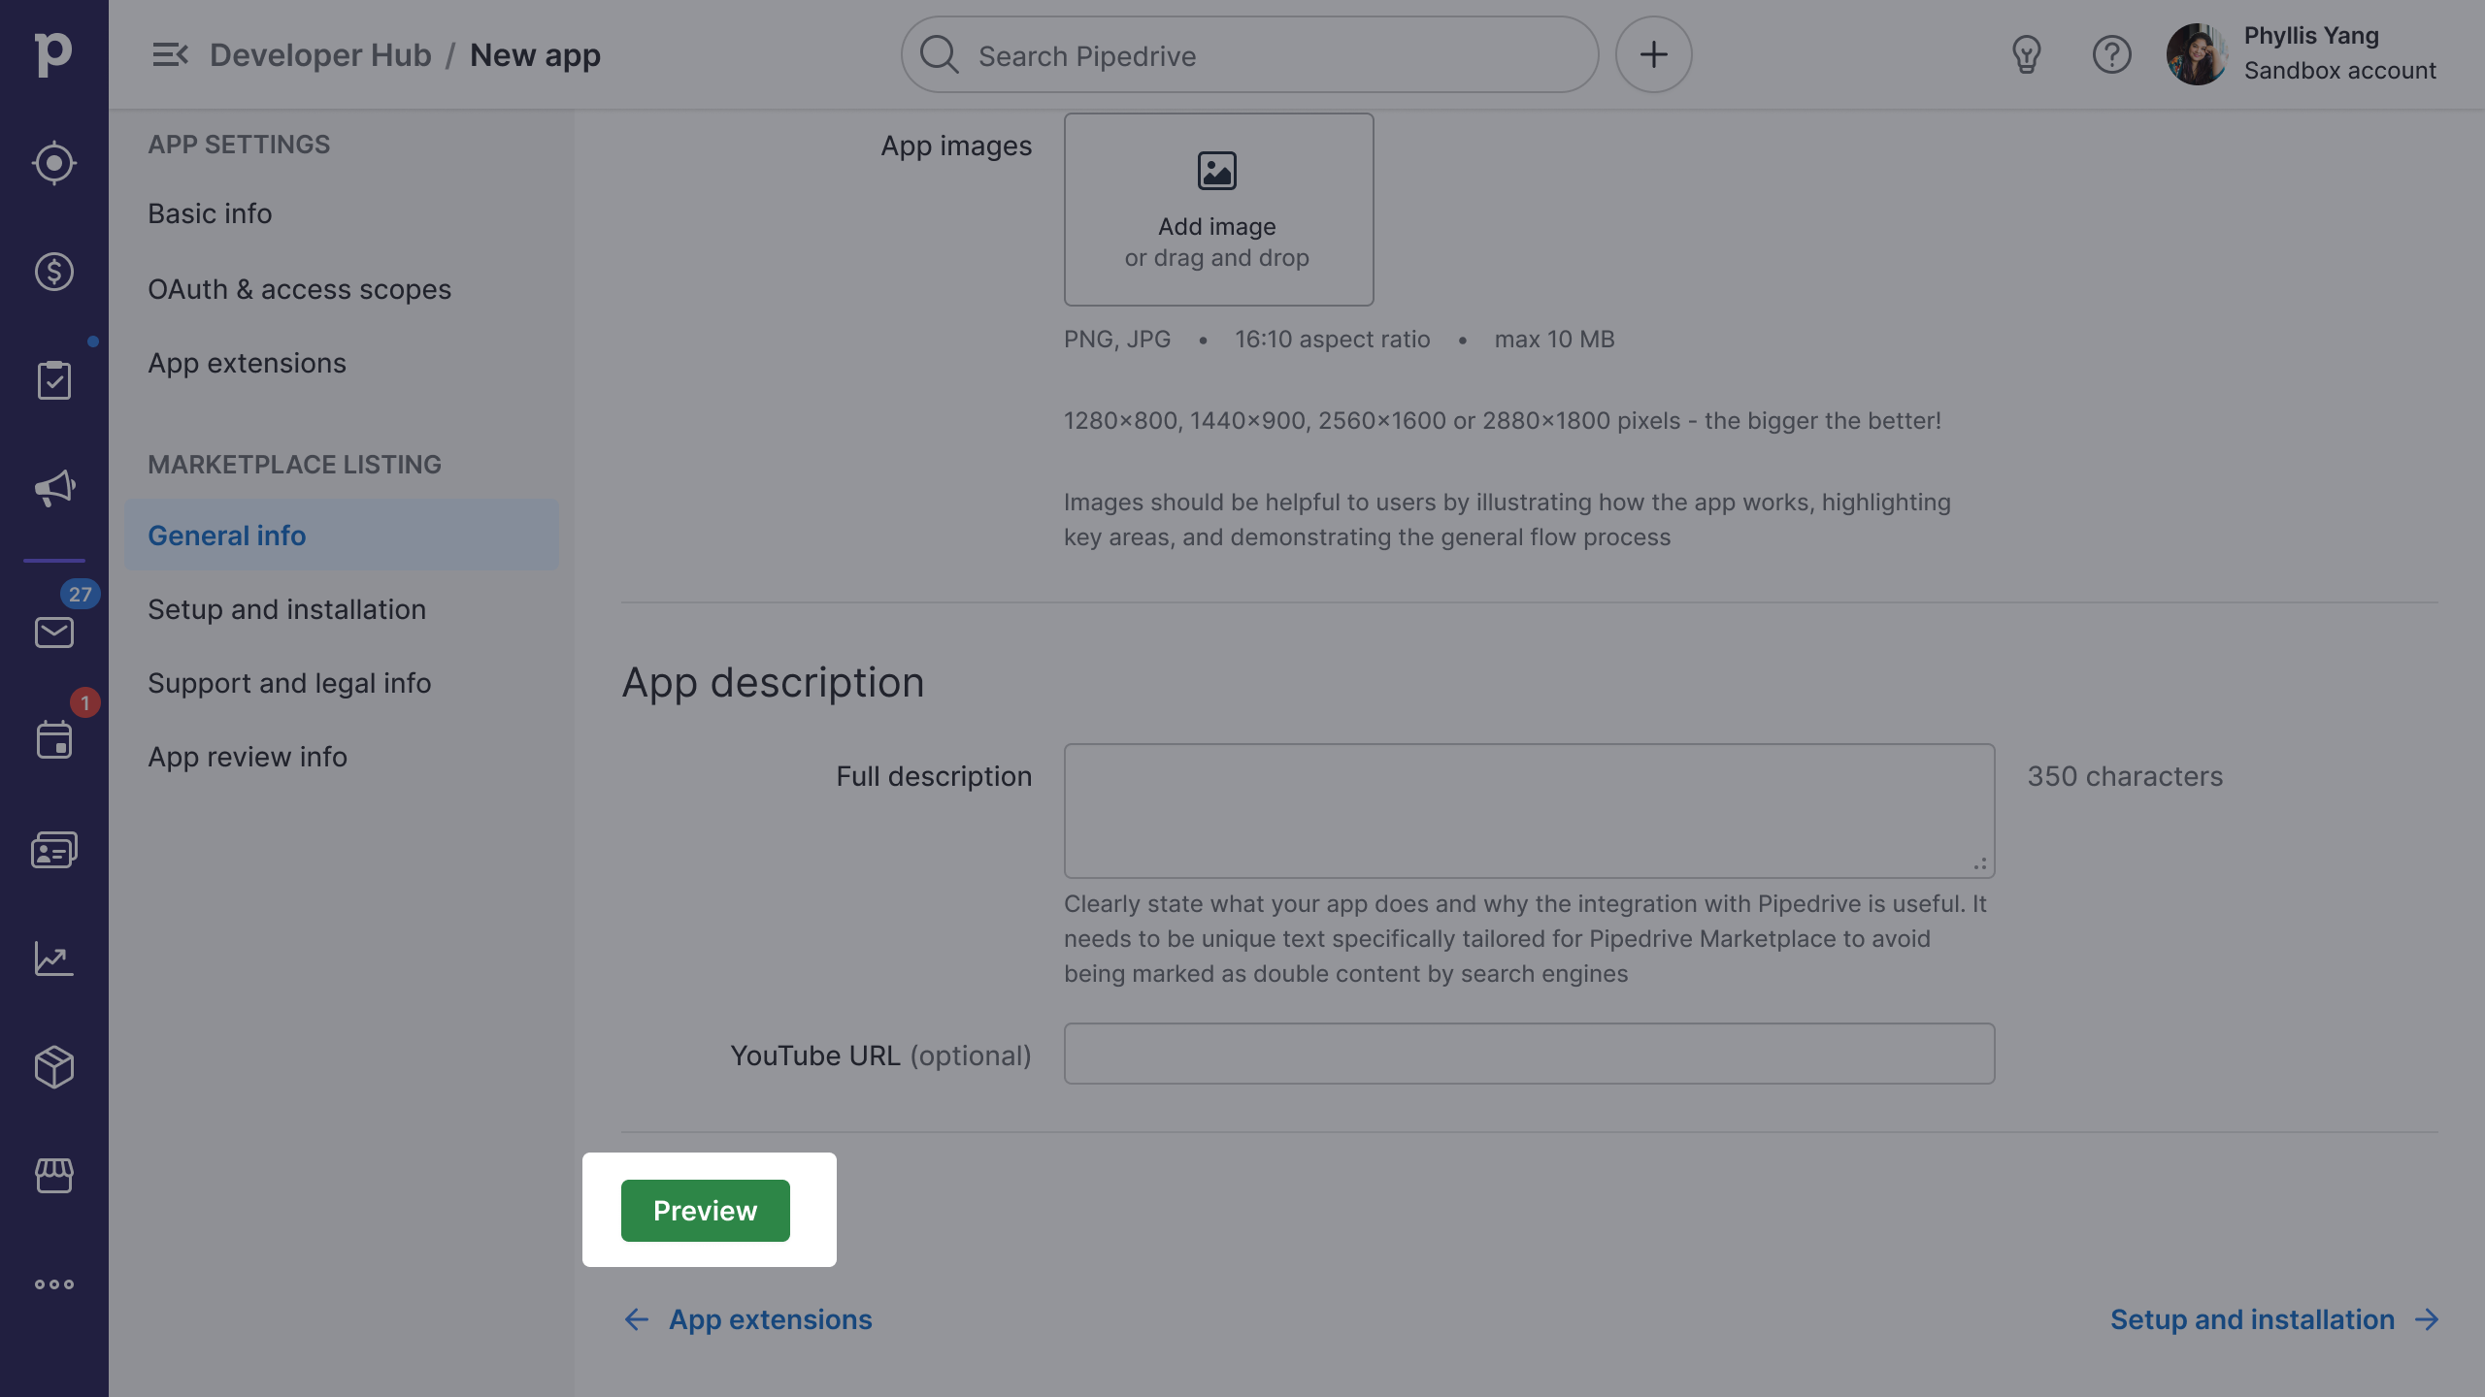Image resolution: width=2485 pixels, height=1397 pixels.
Task: Open Phyllis Yang account menu
Action: [x=2301, y=54]
